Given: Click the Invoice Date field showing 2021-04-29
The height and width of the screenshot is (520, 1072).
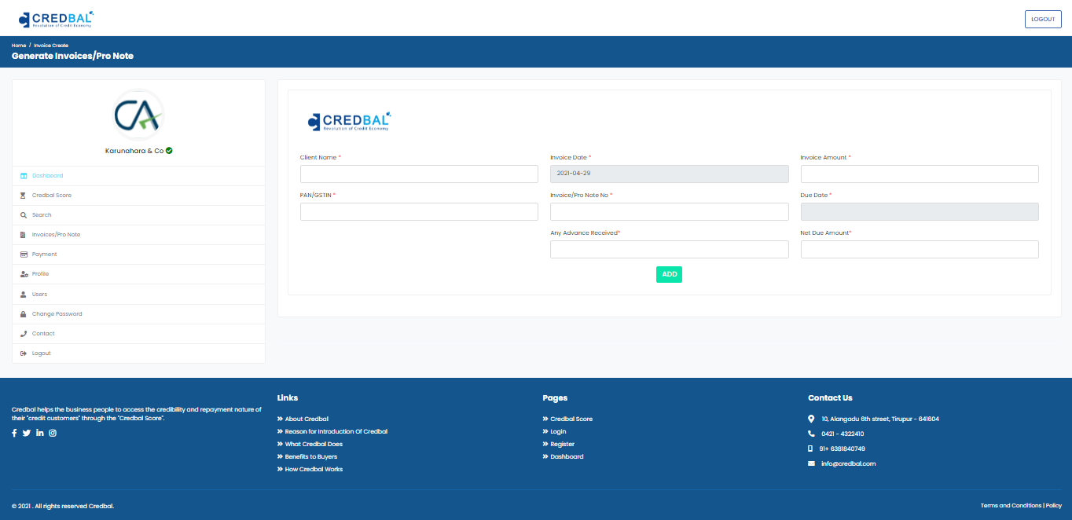Looking at the screenshot, I should coord(669,174).
